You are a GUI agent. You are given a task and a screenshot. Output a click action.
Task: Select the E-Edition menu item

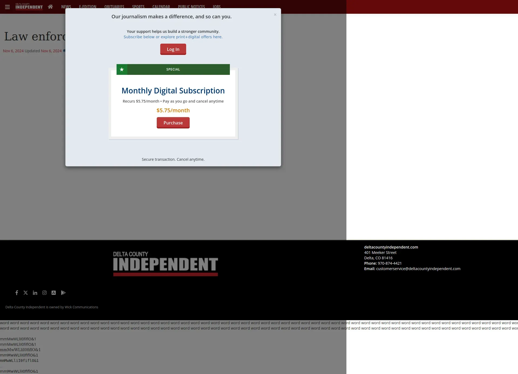point(87,7)
